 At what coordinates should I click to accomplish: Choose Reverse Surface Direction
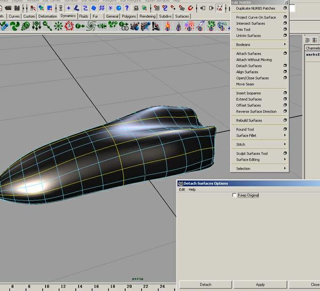(x=256, y=112)
